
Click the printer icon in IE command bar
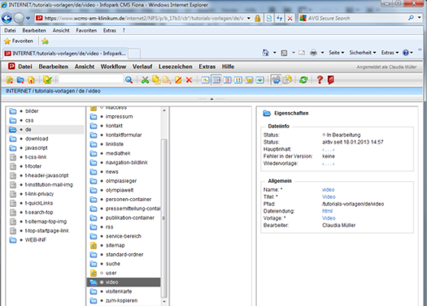tap(313, 53)
